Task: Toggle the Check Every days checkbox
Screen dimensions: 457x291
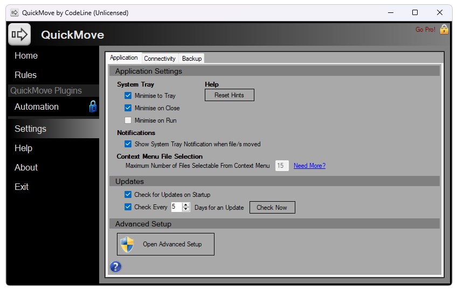Action: [128, 207]
